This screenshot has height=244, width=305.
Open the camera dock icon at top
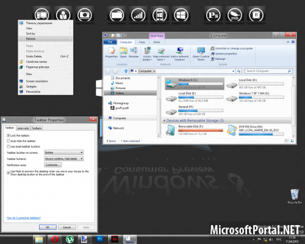(84, 15)
